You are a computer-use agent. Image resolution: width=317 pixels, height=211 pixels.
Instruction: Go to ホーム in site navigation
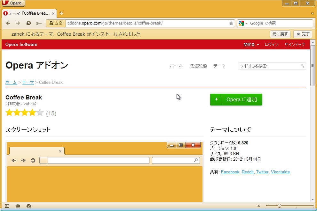pyautogui.click(x=176, y=66)
